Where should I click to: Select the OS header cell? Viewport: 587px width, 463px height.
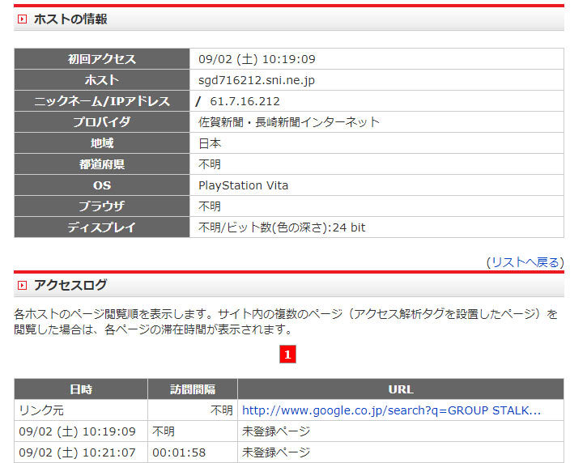(102, 185)
